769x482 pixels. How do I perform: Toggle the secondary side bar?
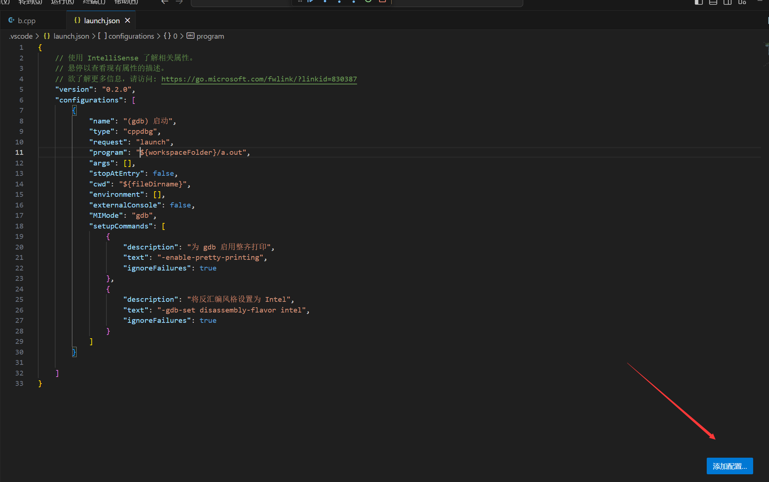[x=727, y=2]
